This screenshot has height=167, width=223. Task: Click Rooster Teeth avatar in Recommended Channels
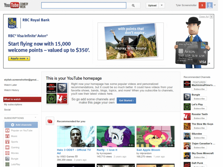click(187, 117)
